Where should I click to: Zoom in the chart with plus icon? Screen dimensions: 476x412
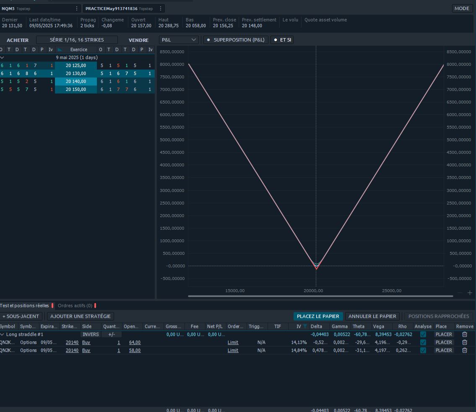(470, 293)
